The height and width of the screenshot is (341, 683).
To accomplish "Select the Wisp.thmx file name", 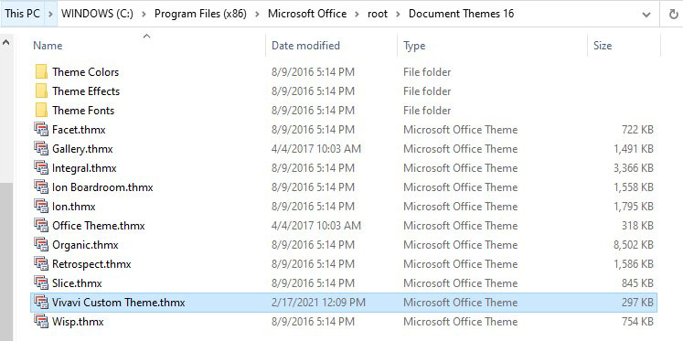I will pos(78,322).
